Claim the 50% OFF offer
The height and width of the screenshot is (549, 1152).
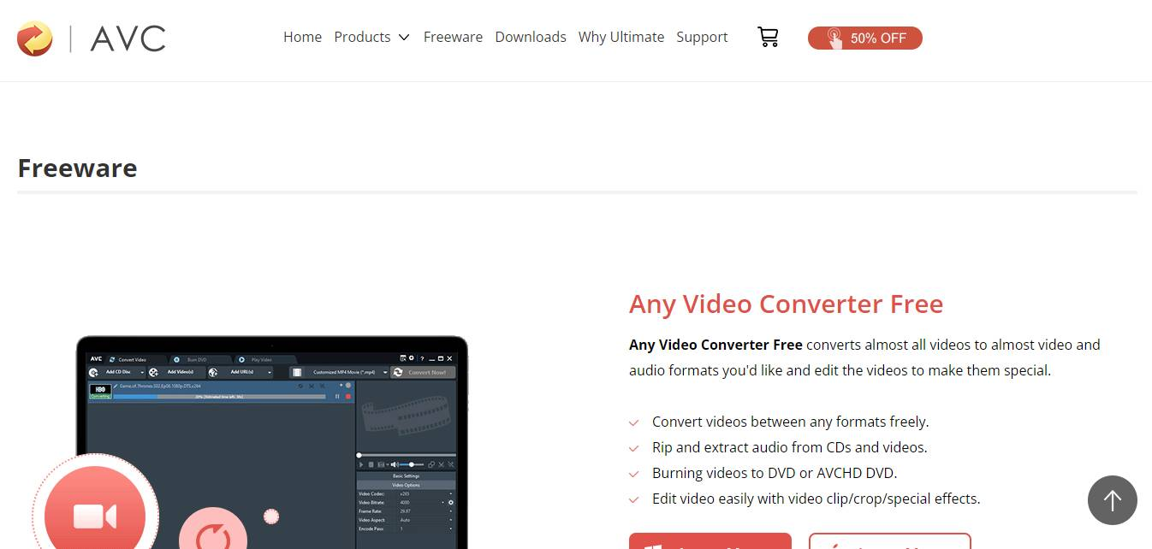coord(865,38)
